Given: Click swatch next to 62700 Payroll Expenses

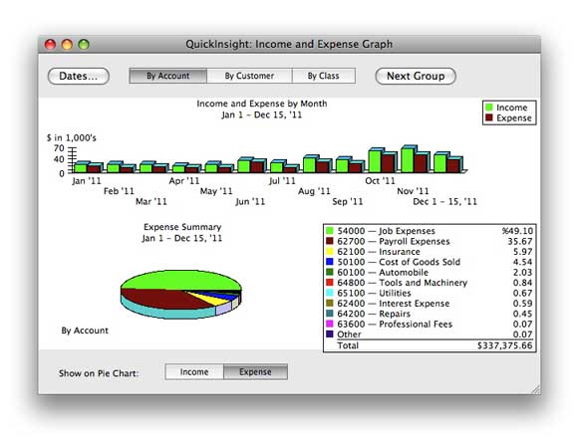Looking at the screenshot, I should (x=329, y=241).
